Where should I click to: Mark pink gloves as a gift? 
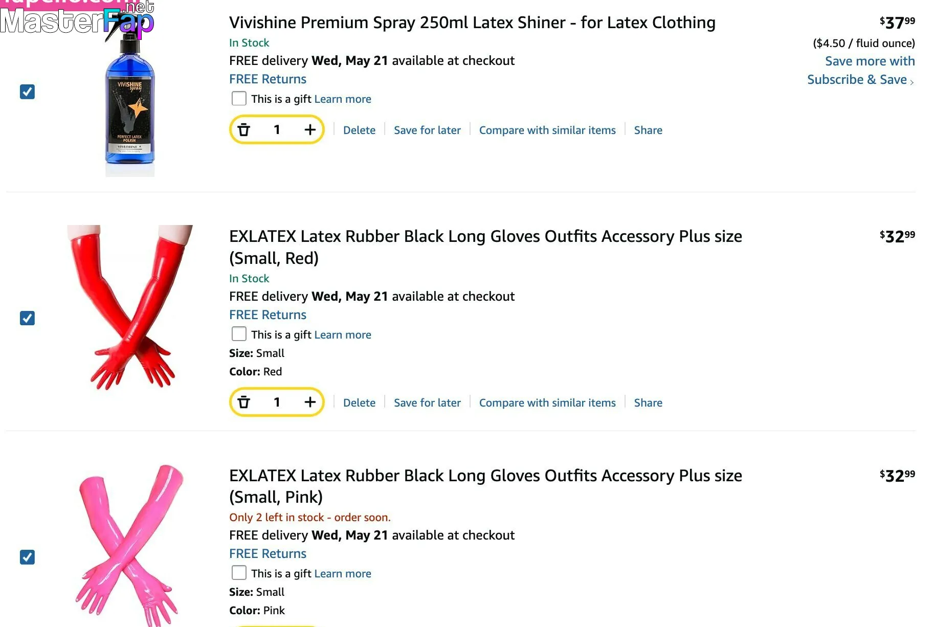tap(239, 573)
